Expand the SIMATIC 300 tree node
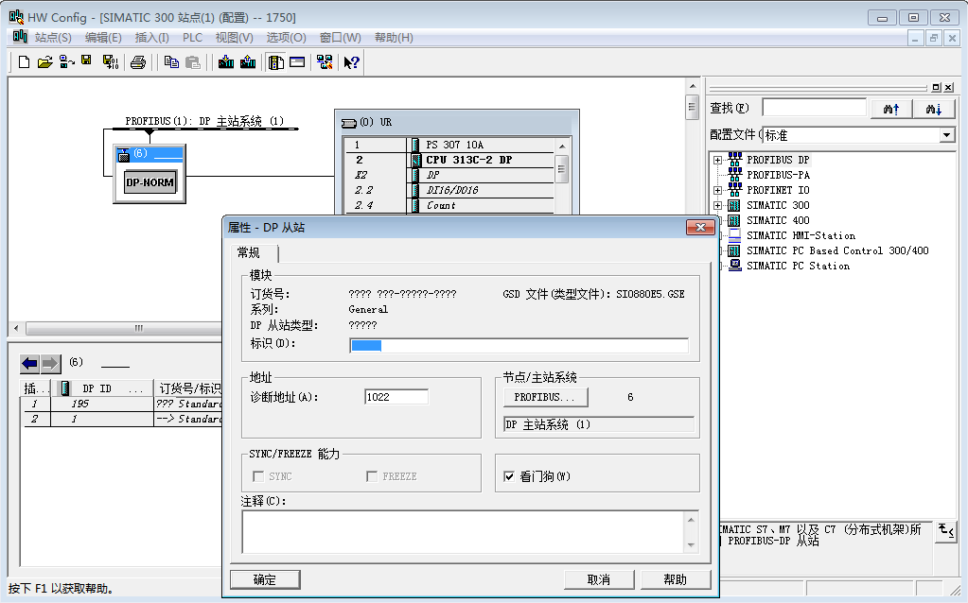Viewport: 968px width, 603px height. pos(717,205)
